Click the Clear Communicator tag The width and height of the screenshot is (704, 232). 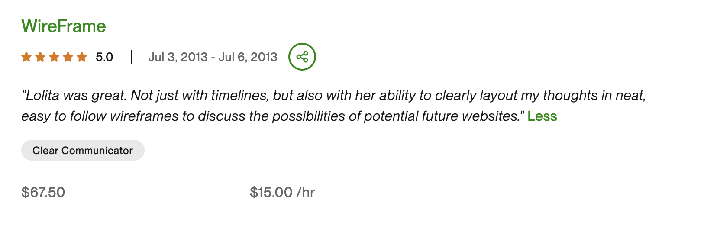[x=83, y=150]
